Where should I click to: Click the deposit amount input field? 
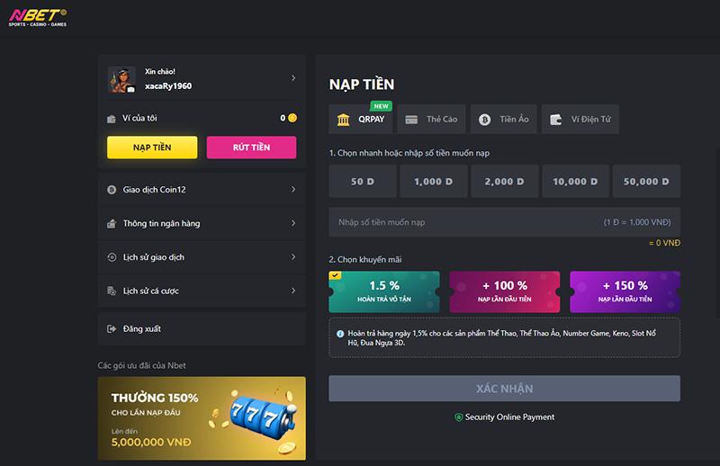468,221
